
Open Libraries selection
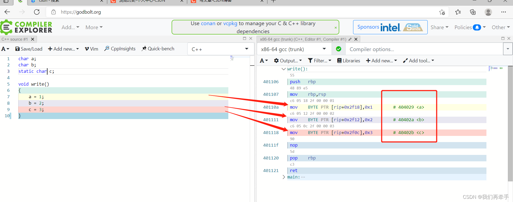[349, 60]
